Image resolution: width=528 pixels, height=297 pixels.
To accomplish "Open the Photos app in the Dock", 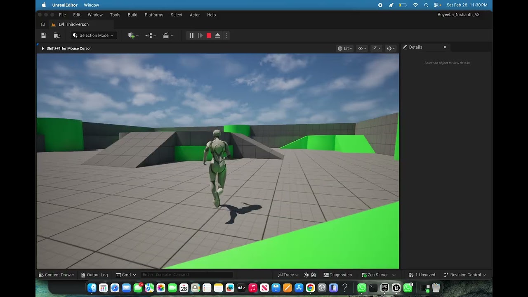I will coord(161,288).
